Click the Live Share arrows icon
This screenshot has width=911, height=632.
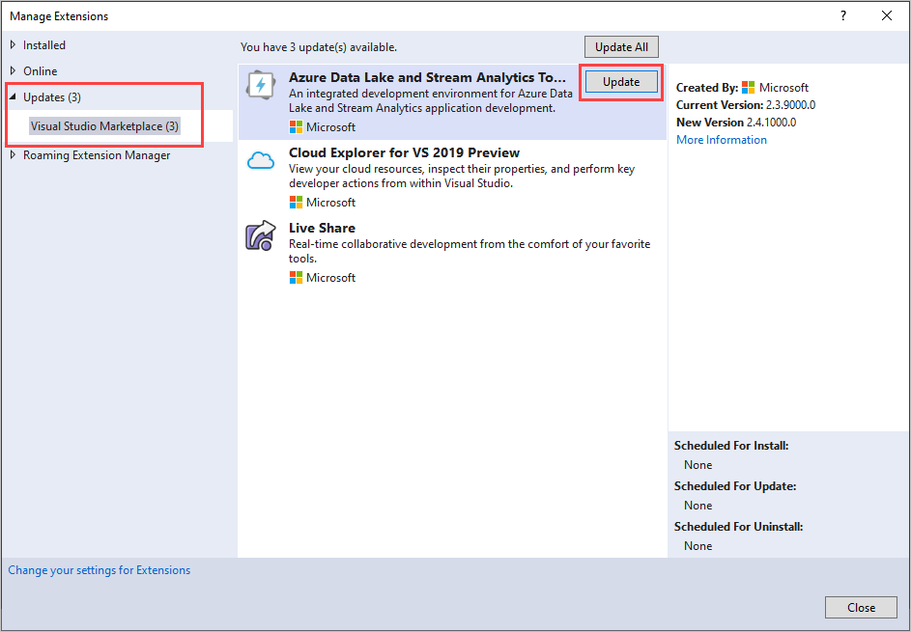point(262,234)
